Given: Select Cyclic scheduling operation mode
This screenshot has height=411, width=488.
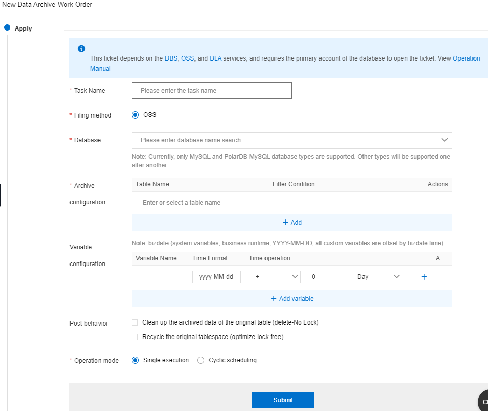Looking at the screenshot, I should (x=201, y=360).
